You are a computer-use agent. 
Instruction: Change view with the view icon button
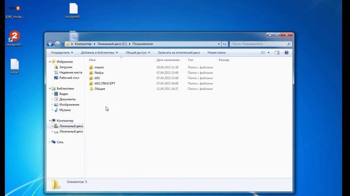pos(263,53)
